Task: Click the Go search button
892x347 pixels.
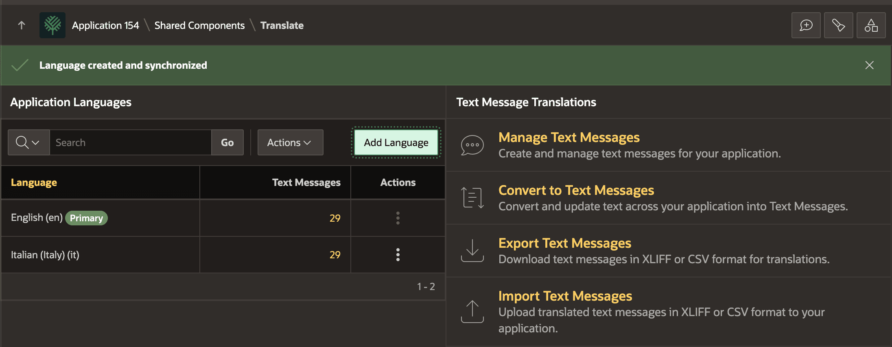Action: (227, 142)
